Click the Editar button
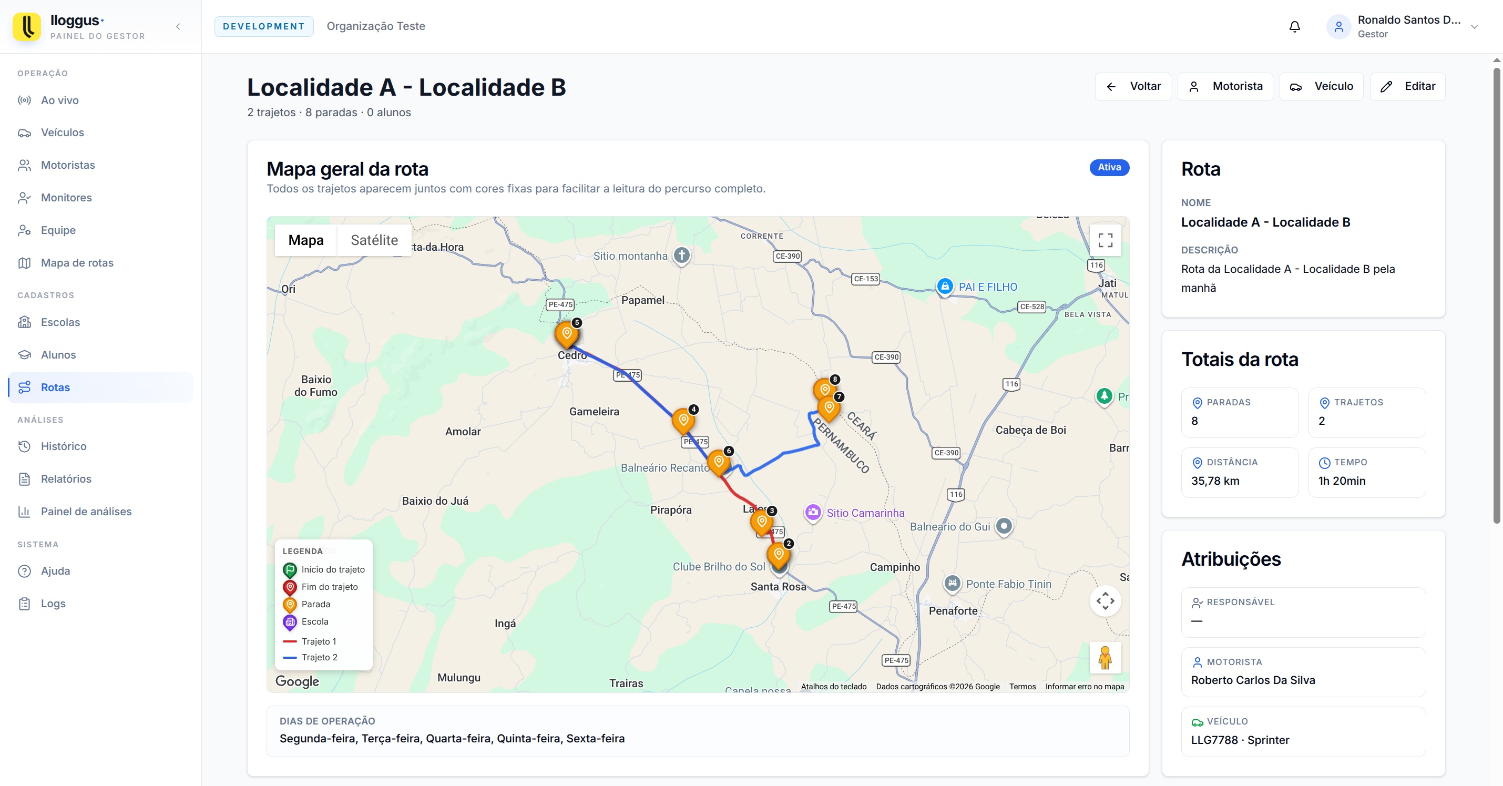 pos(1407,86)
